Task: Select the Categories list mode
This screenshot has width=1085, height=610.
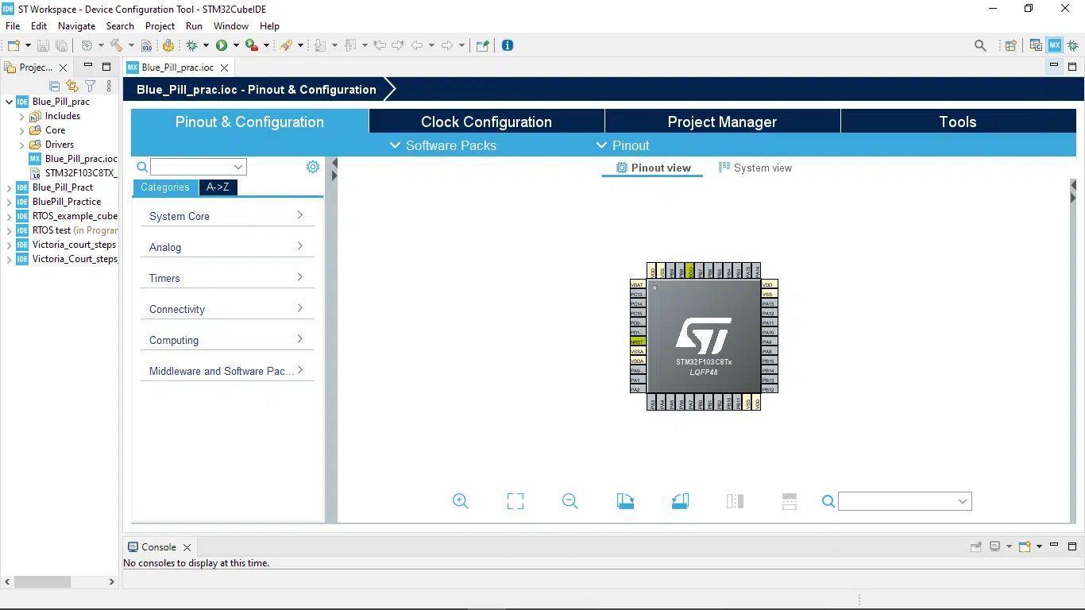Action: [165, 187]
